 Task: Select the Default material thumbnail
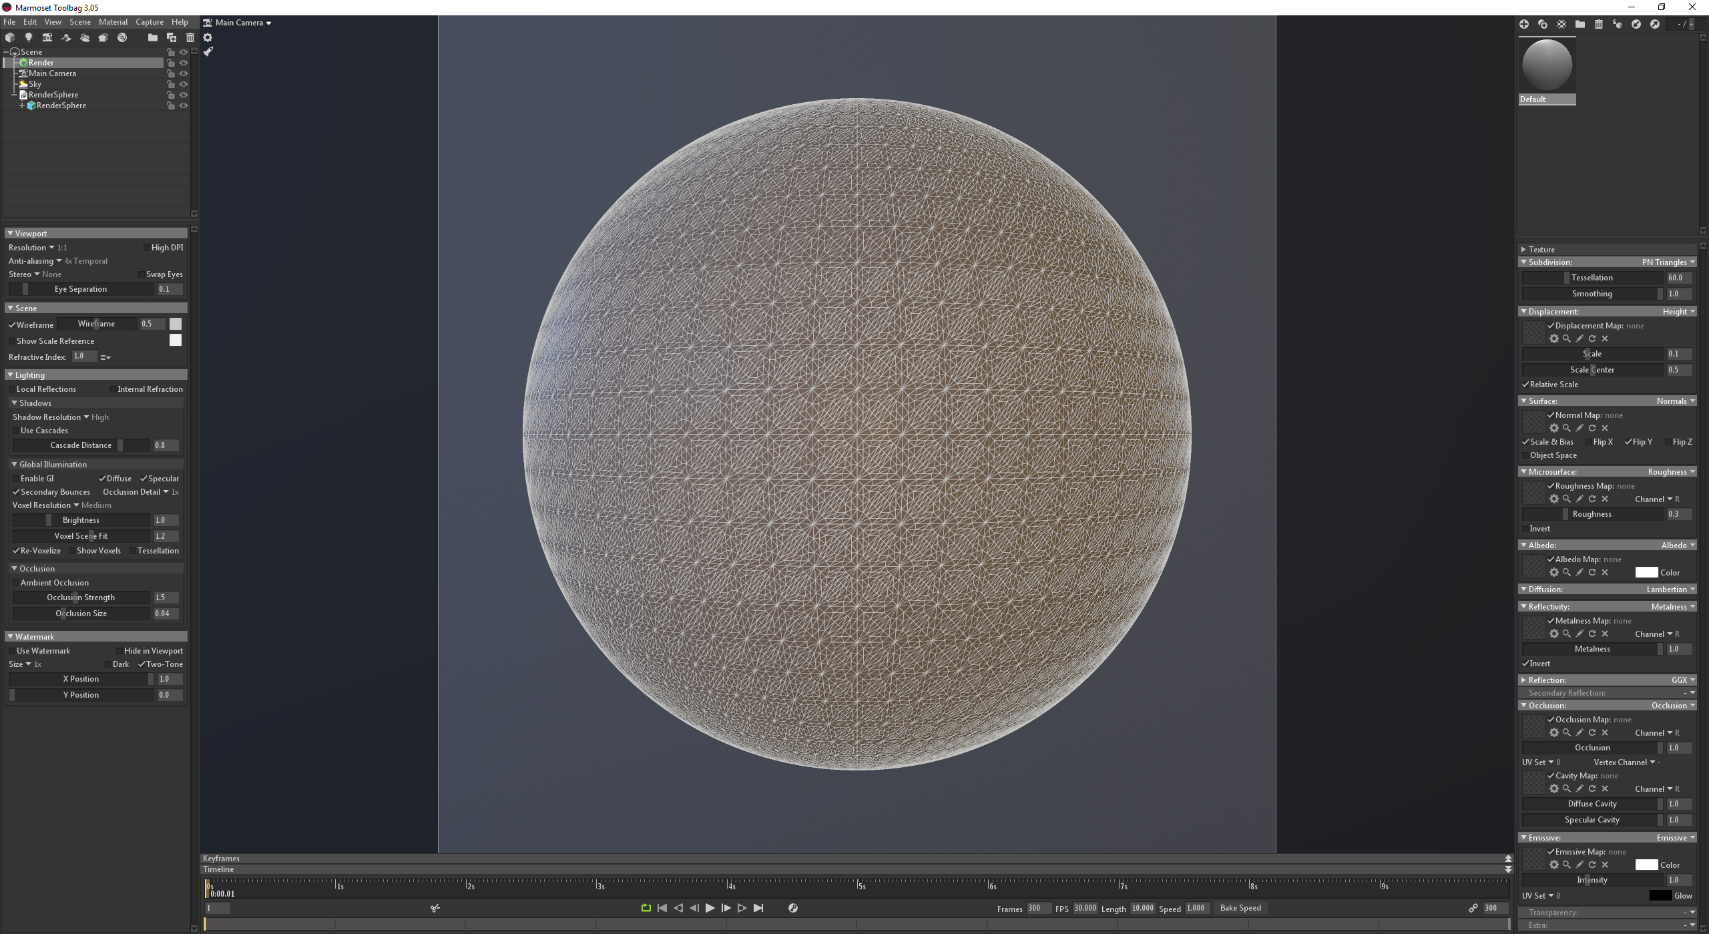[x=1547, y=71]
